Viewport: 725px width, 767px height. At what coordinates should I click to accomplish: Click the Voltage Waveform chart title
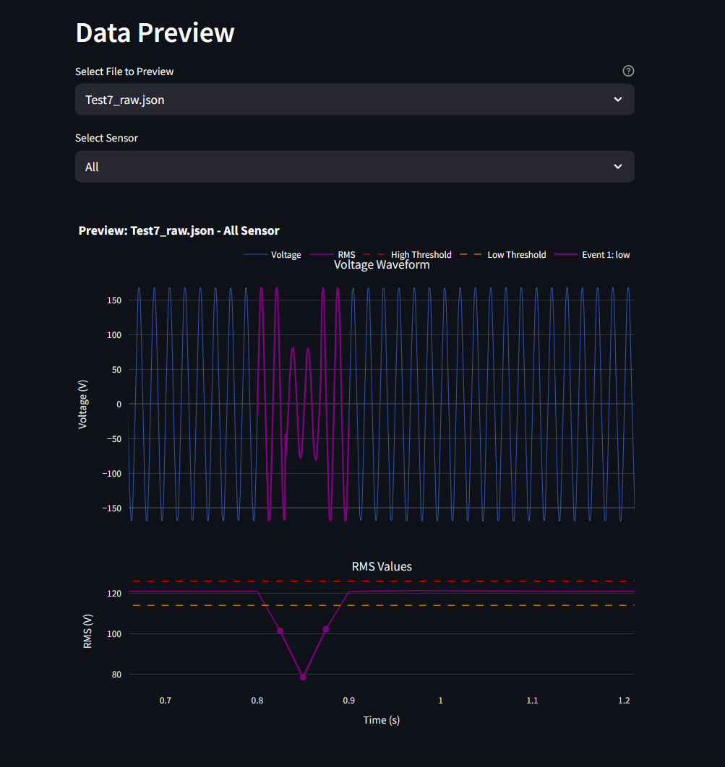coord(382,265)
